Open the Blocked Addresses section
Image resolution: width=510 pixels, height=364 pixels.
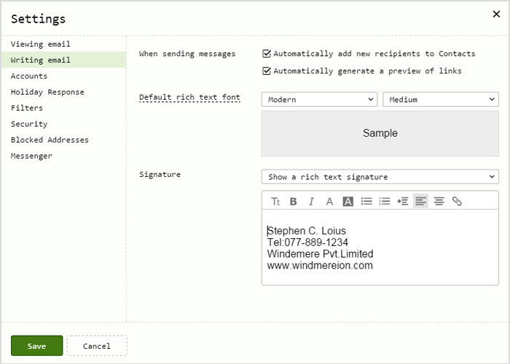click(x=50, y=140)
